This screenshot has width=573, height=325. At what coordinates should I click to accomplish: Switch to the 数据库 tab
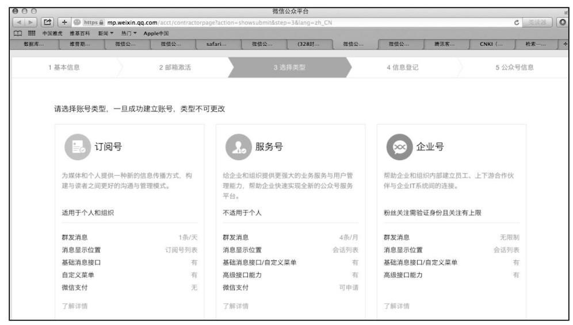pyautogui.click(x=33, y=44)
